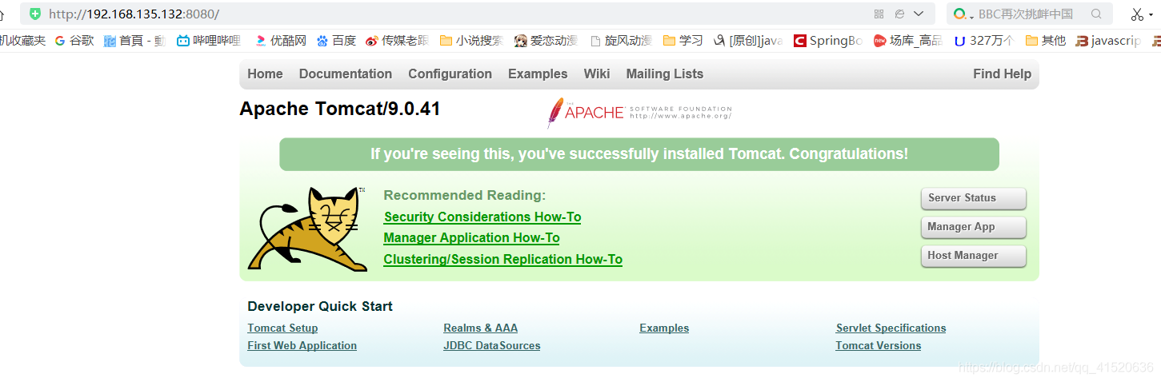This screenshot has width=1161, height=382.
Task: Open the [原创]java bookmark
Action: coord(747,40)
